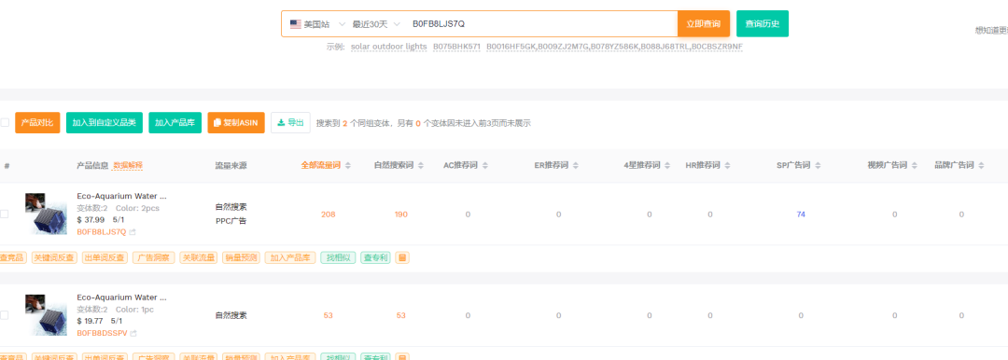Click the $ 37.99 price text
Image resolution: width=1008 pixels, height=360 pixels.
(91, 219)
